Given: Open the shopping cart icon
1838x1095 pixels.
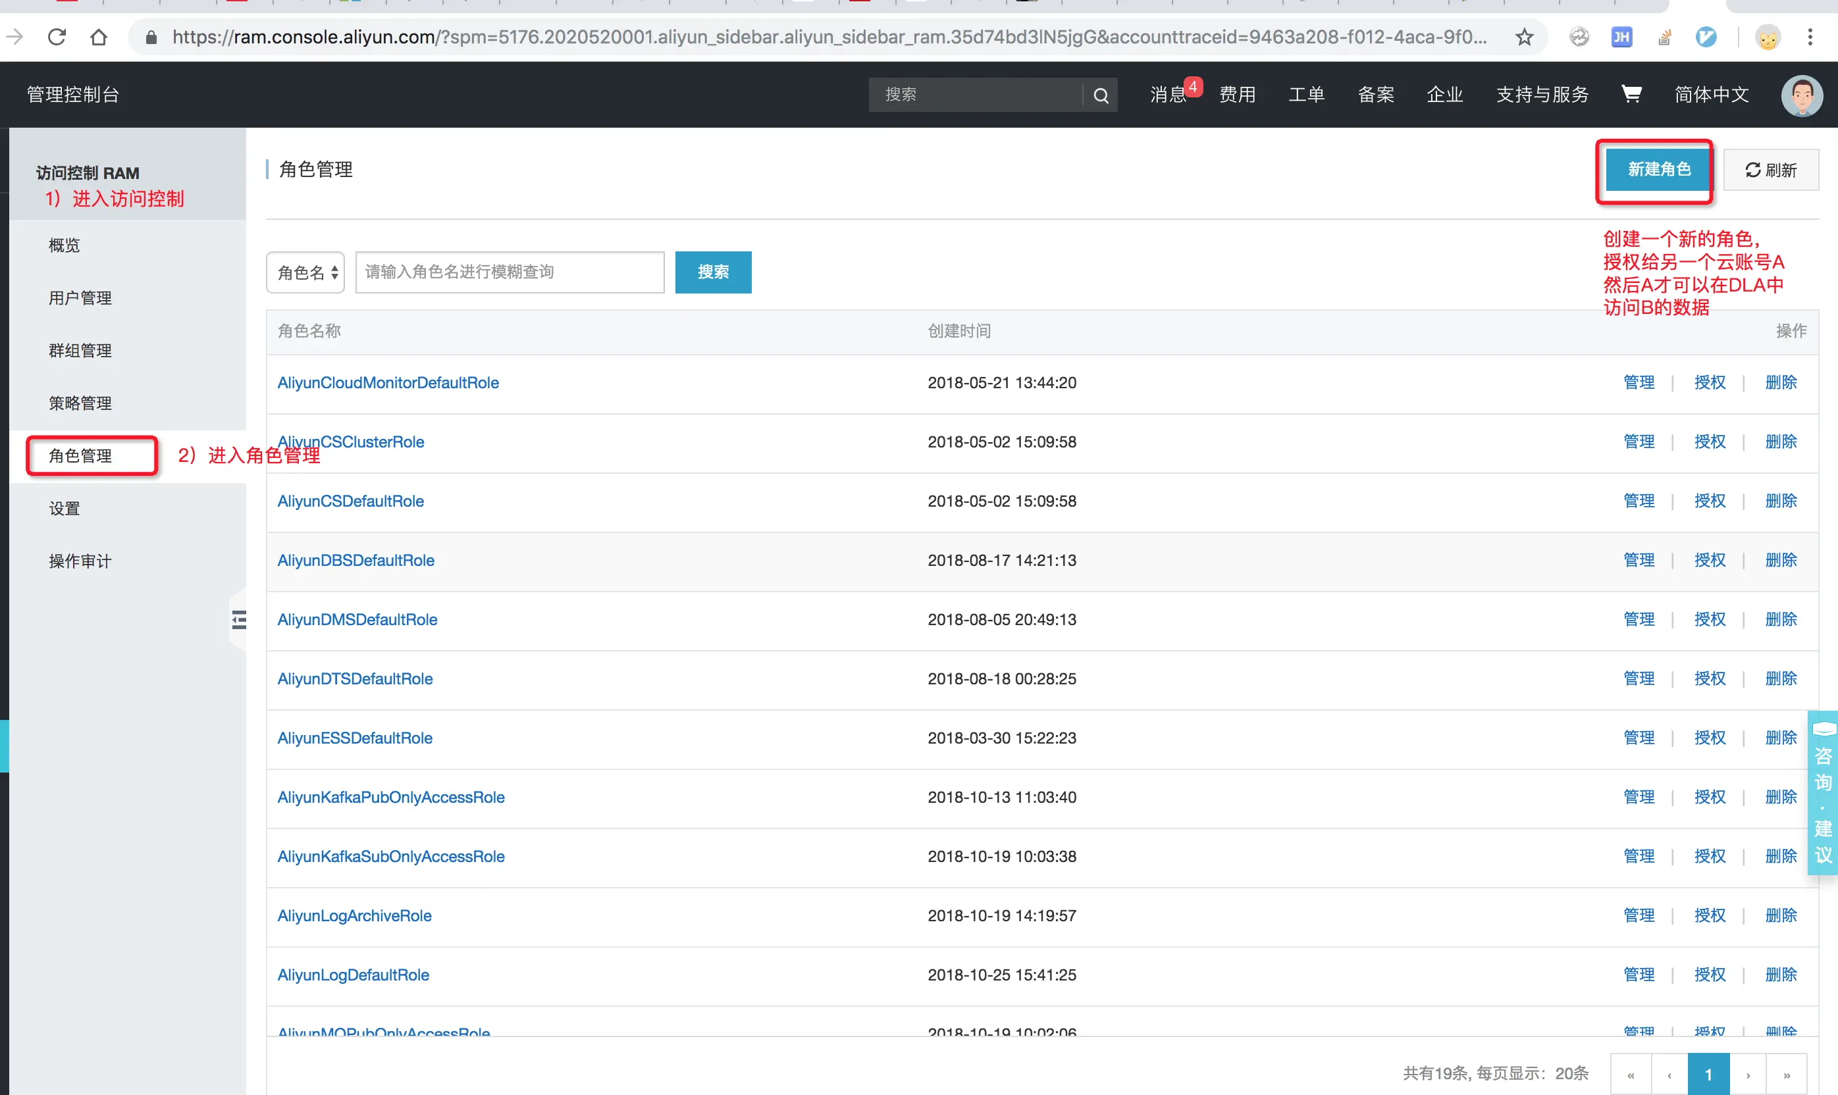Looking at the screenshot, I should point(1631,93).
